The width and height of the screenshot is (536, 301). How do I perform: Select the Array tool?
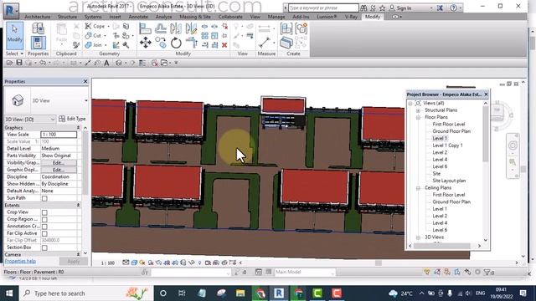[204, 35]
